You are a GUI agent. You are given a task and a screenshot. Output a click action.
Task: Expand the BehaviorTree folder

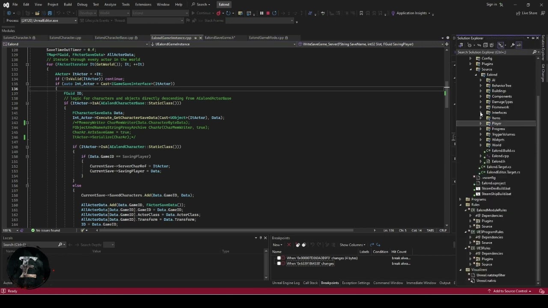pos(480,86)
